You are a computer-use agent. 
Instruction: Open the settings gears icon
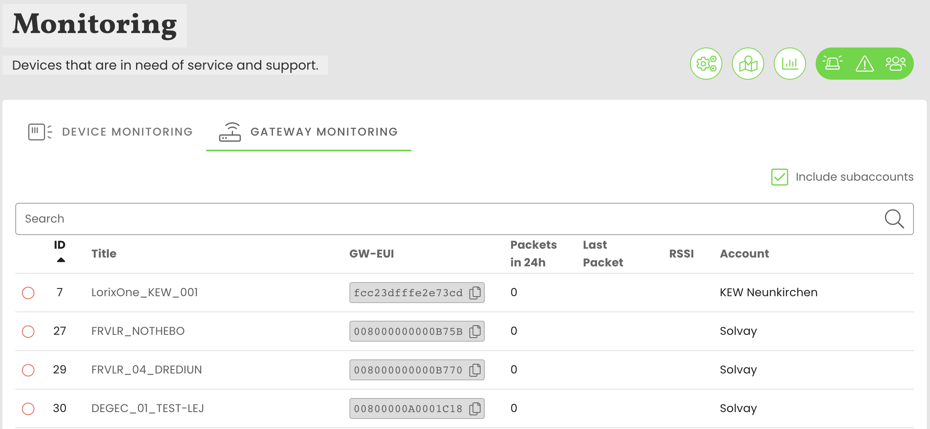(x=706, y=63)
